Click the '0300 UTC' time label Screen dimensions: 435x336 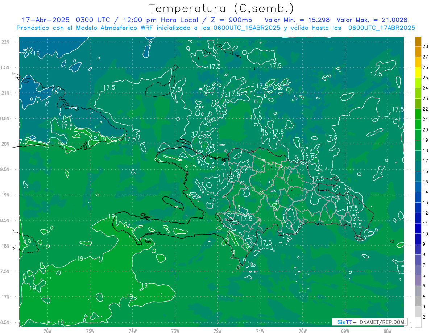coord(93,20)
